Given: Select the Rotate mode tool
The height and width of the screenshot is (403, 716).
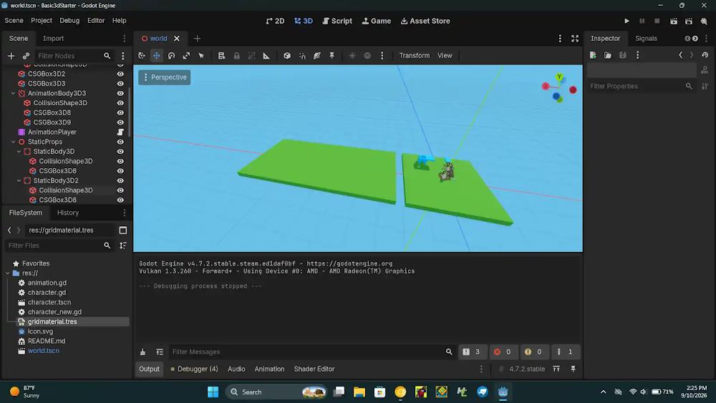Looking at the screenshot, I should 171,56.
